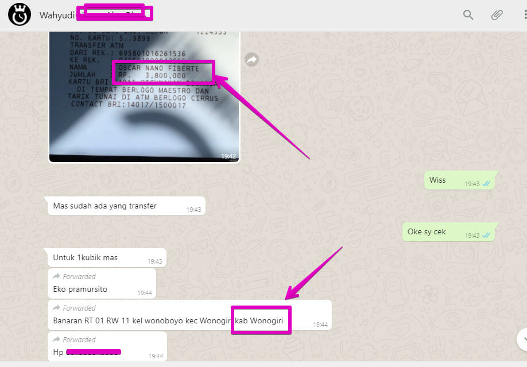Click forwarded arrow icon above the "Hp" message
Screen dimensions: 527x367
point(56,340)
